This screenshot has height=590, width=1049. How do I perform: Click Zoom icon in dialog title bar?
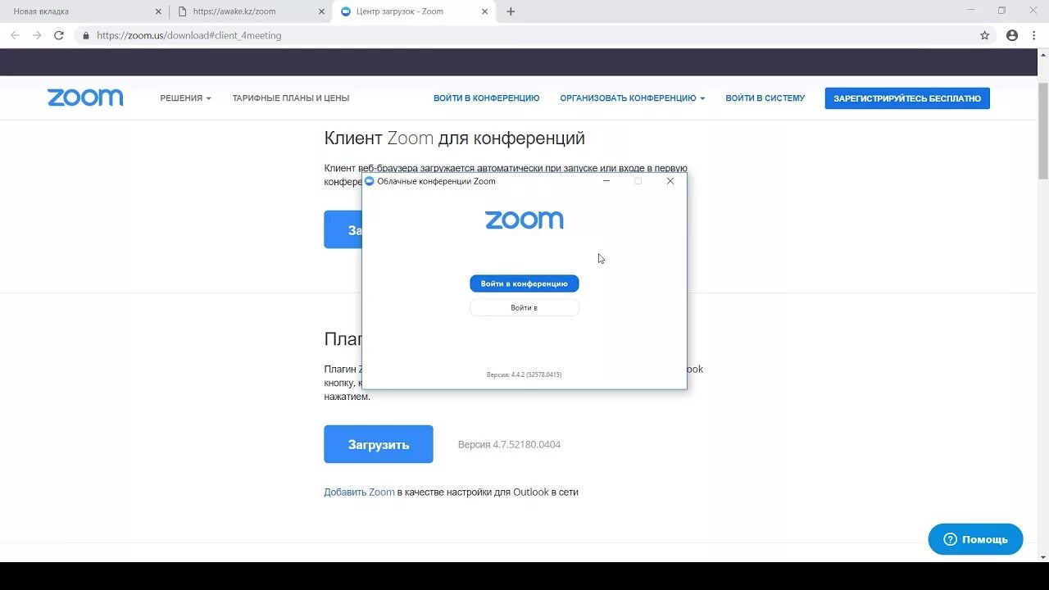(370, 181)
